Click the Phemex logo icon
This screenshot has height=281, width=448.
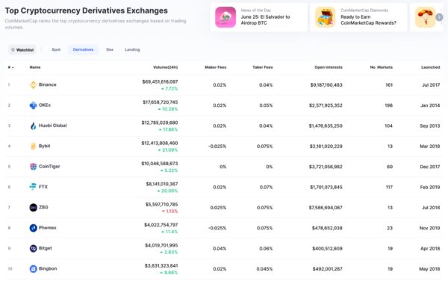coord(33,228)
